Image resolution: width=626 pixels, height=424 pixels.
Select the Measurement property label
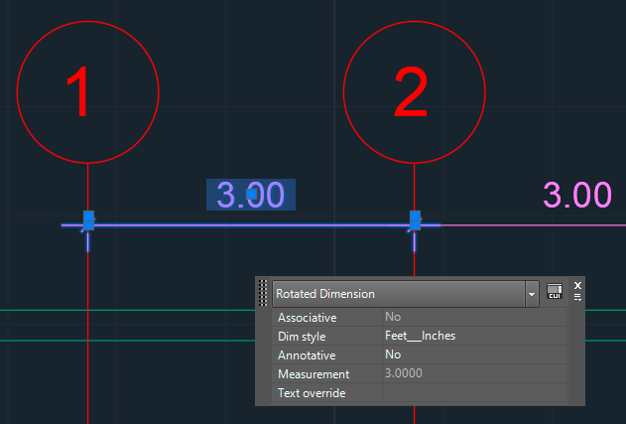click(x=313, y=374)
